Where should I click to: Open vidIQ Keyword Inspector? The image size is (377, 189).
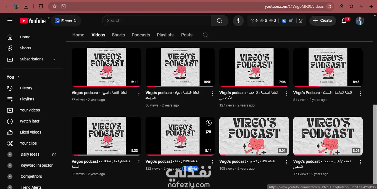click(x=33, y=165)
